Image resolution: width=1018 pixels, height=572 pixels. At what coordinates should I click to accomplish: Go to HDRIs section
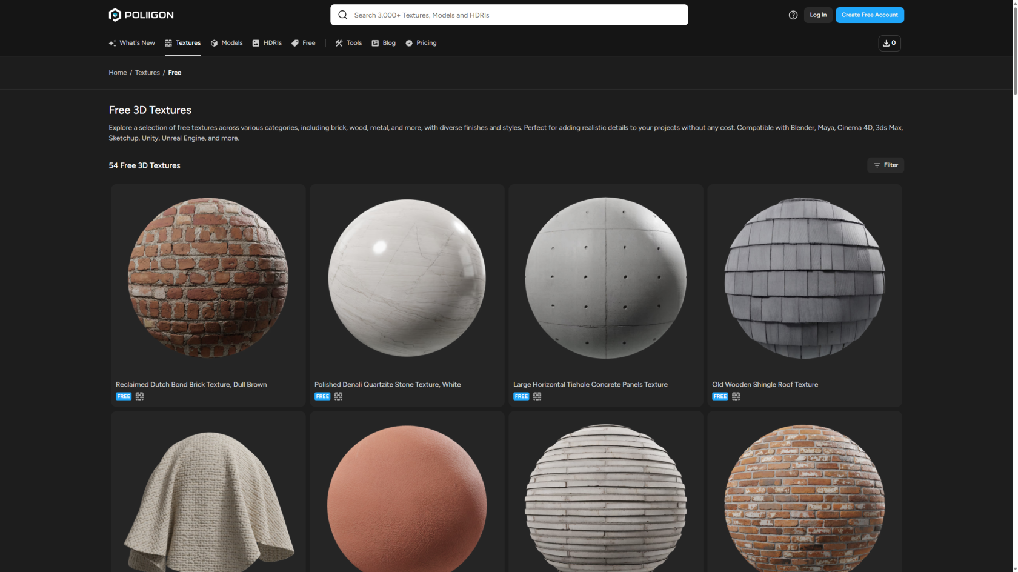point(267,43)
